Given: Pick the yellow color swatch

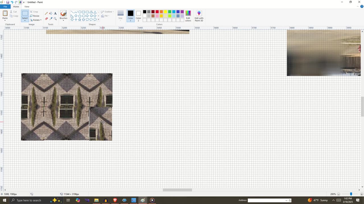Looking at the screenshot, I should 166,12.
